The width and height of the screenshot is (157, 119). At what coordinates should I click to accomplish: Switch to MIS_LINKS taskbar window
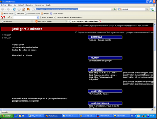pyautogui.click(x=36, y=116)
